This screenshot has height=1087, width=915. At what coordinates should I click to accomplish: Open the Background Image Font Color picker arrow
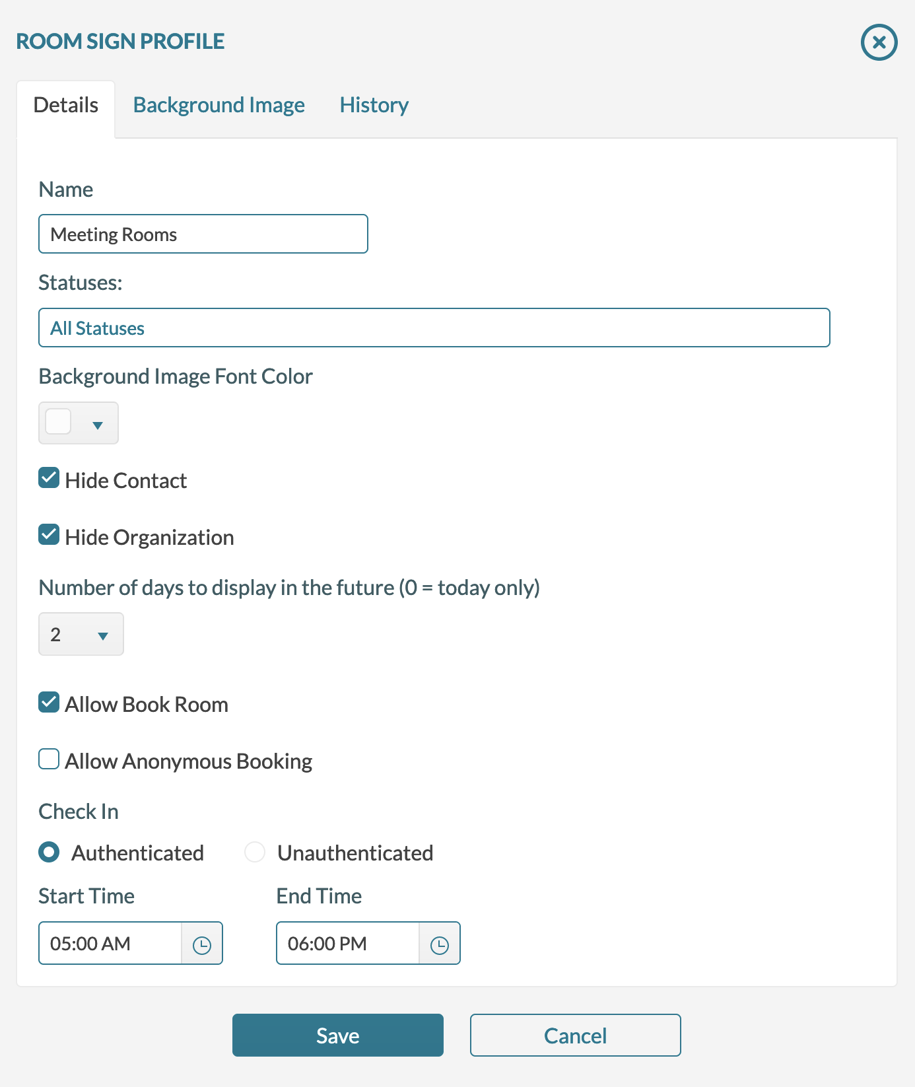(98, 425)
